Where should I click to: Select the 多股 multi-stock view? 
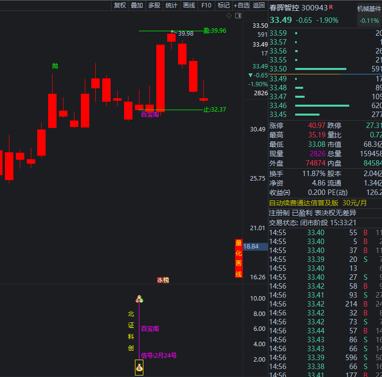(154, 5)
